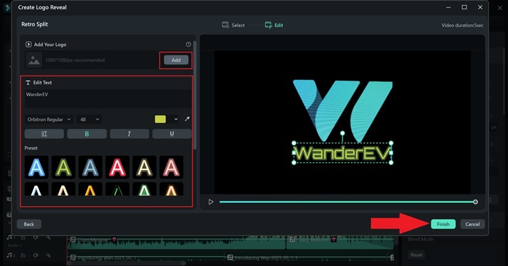Maximize the Create Logo Reveal dialog
Image resolution: width=508 pixels, height=266 pixels.
pos(464,7)
